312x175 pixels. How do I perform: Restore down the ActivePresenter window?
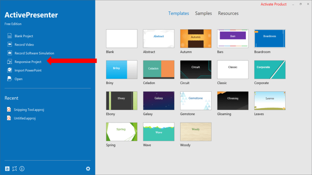pyautogui.click(x=301, y=4)
